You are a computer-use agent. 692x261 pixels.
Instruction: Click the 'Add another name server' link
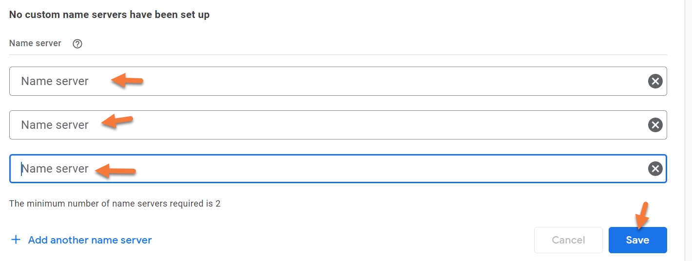click(x=90, y=240)
